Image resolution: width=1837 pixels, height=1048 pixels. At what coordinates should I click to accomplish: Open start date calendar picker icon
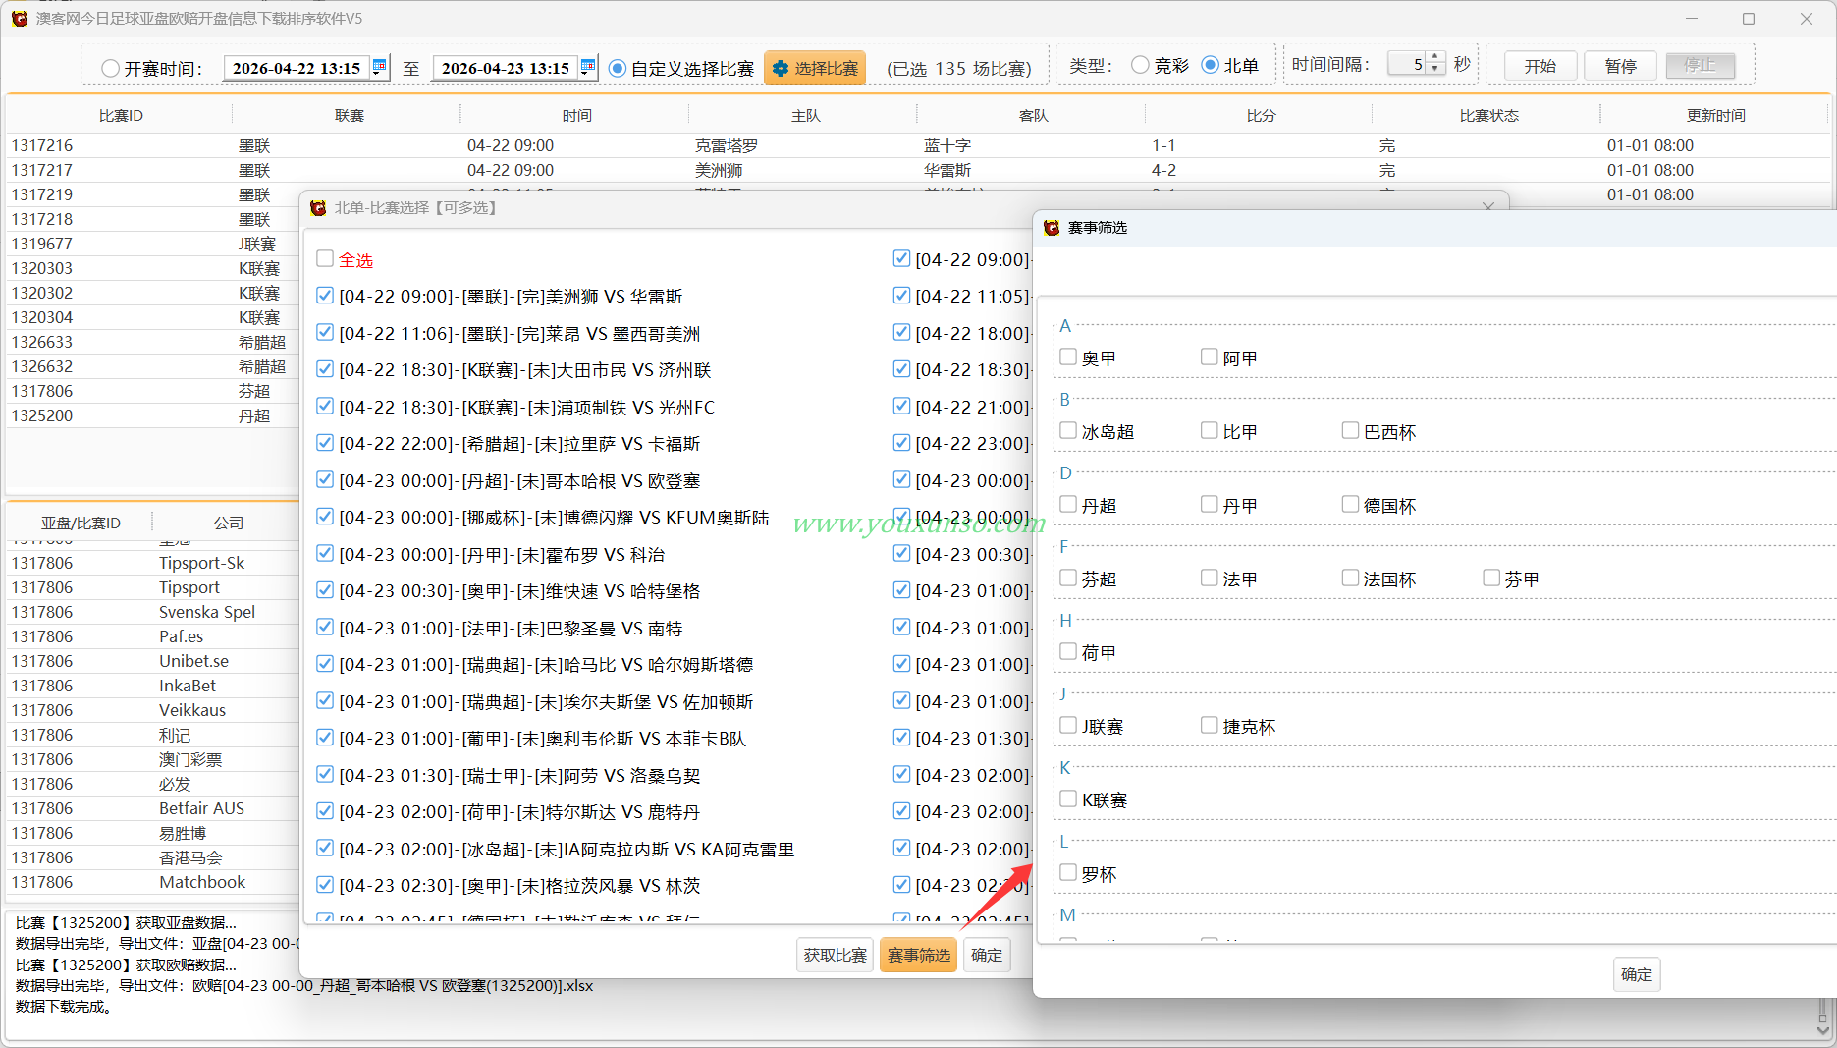(380, 67)
